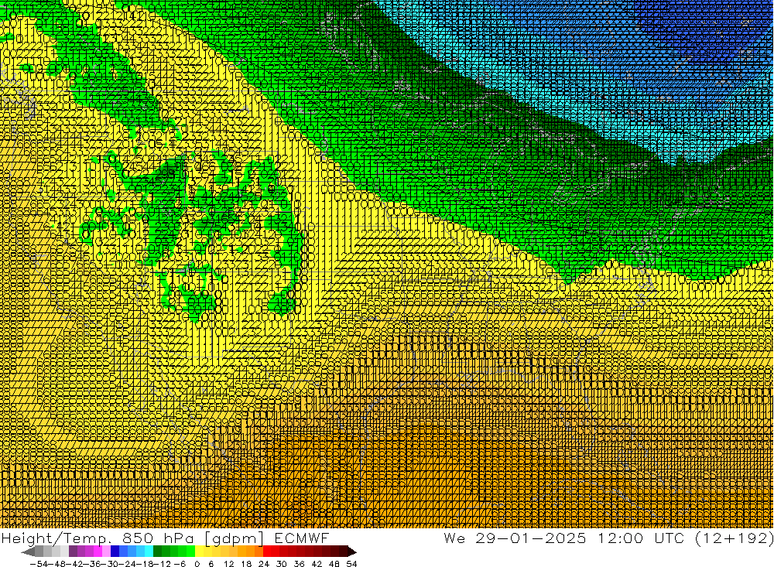Click the '[gdpm]' unit label
Viewport: 774px width, 567px height.
[x=235, y=538]
